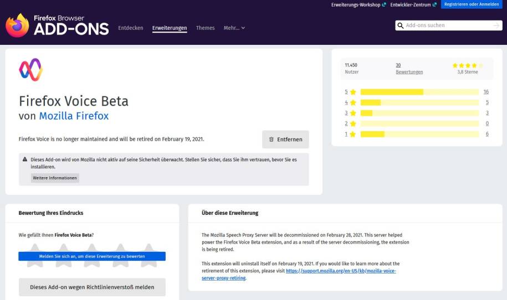This screenshot has height=300, width=507.
Task: Open the Mozilla Firefox author link
Action: pos(74,116)
